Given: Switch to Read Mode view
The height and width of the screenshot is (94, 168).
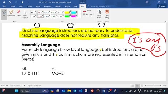Looking at the screenshot, I should click(x=132, y=86).
